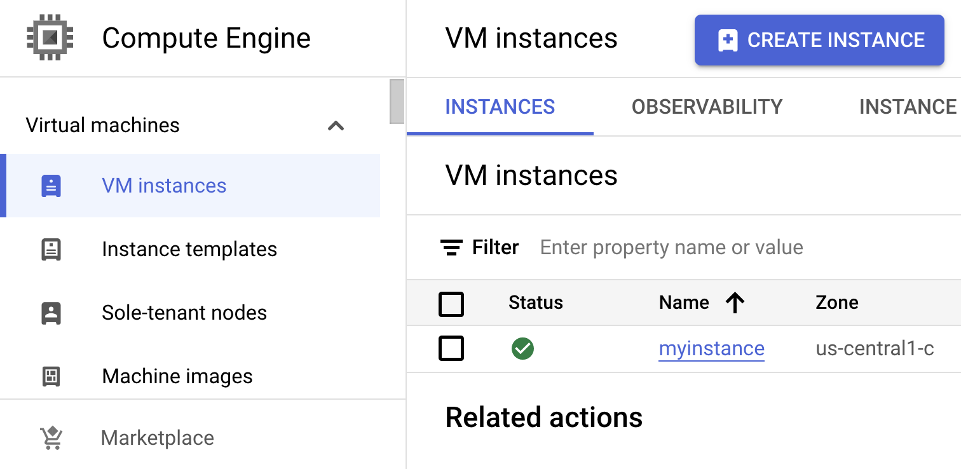Open the myinstance link
This screenshot has width=961, height=469.
(x=711, y=348)
